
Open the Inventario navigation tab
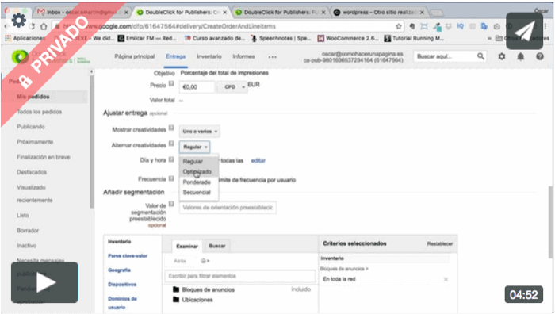click(209, 56)
